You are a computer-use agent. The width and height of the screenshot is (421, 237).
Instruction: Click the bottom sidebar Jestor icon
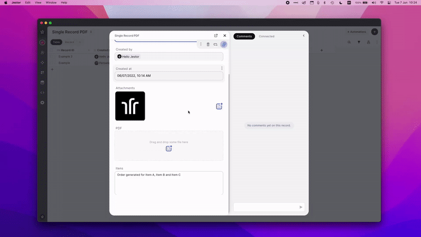42,216
